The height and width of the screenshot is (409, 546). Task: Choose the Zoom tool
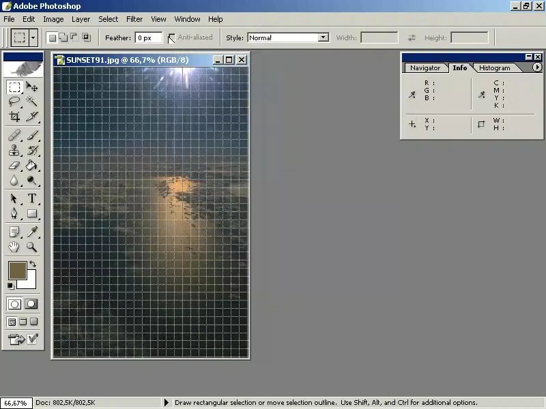pos(31,247)
